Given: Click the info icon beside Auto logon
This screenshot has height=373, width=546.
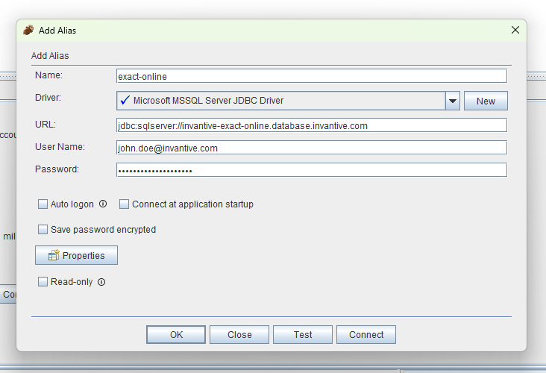Looking at the screenshot, I should click(x=103, y=204).
